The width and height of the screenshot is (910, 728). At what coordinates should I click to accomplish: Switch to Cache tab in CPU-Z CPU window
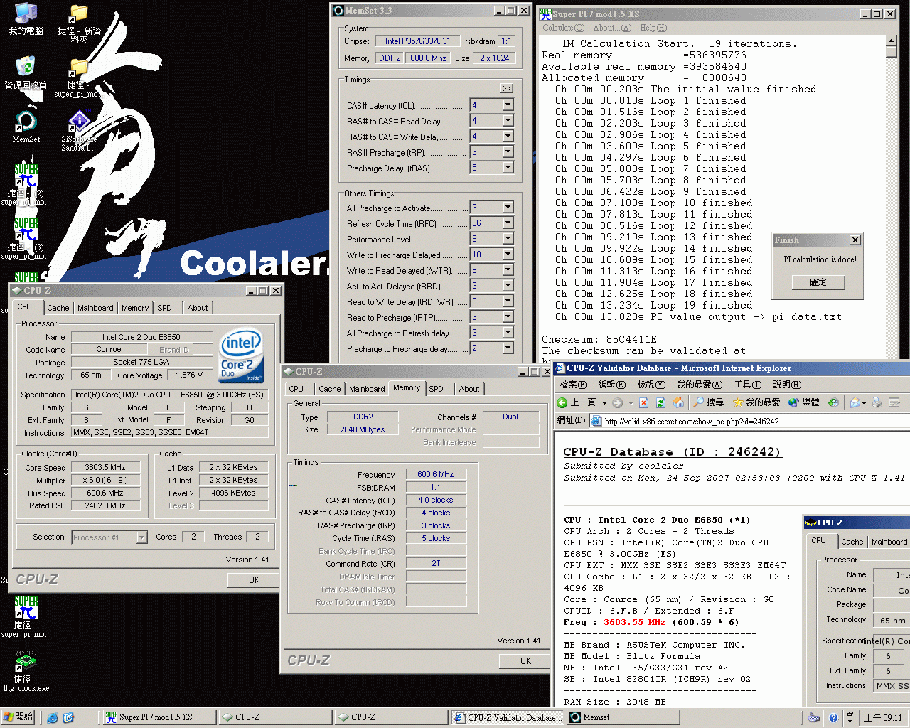pos(58,308)
